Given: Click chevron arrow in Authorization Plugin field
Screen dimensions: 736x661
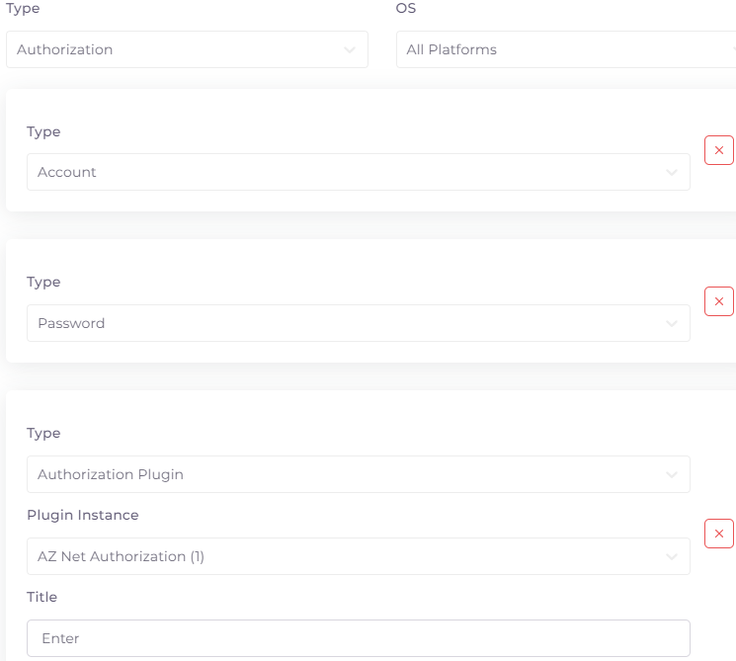Looking at the screenshot, I should pyautogui.click(x=671, y=474).
